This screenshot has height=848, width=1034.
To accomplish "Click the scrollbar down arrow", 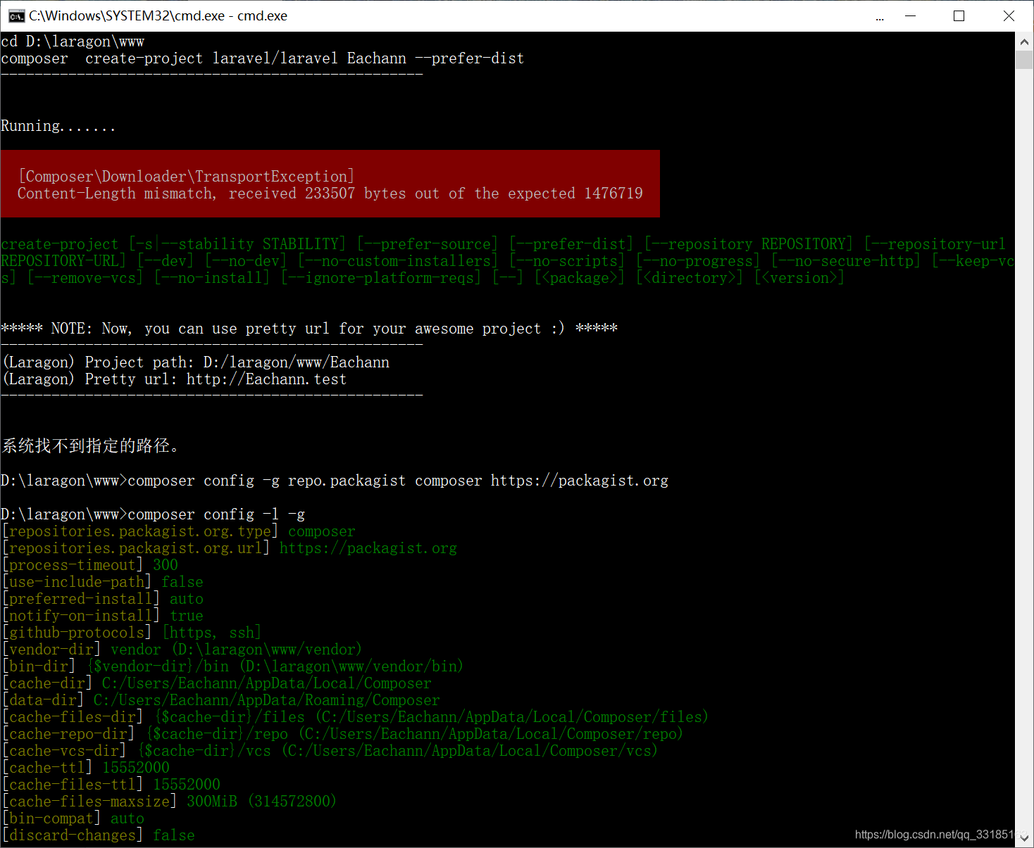I will click(1024, 838).
